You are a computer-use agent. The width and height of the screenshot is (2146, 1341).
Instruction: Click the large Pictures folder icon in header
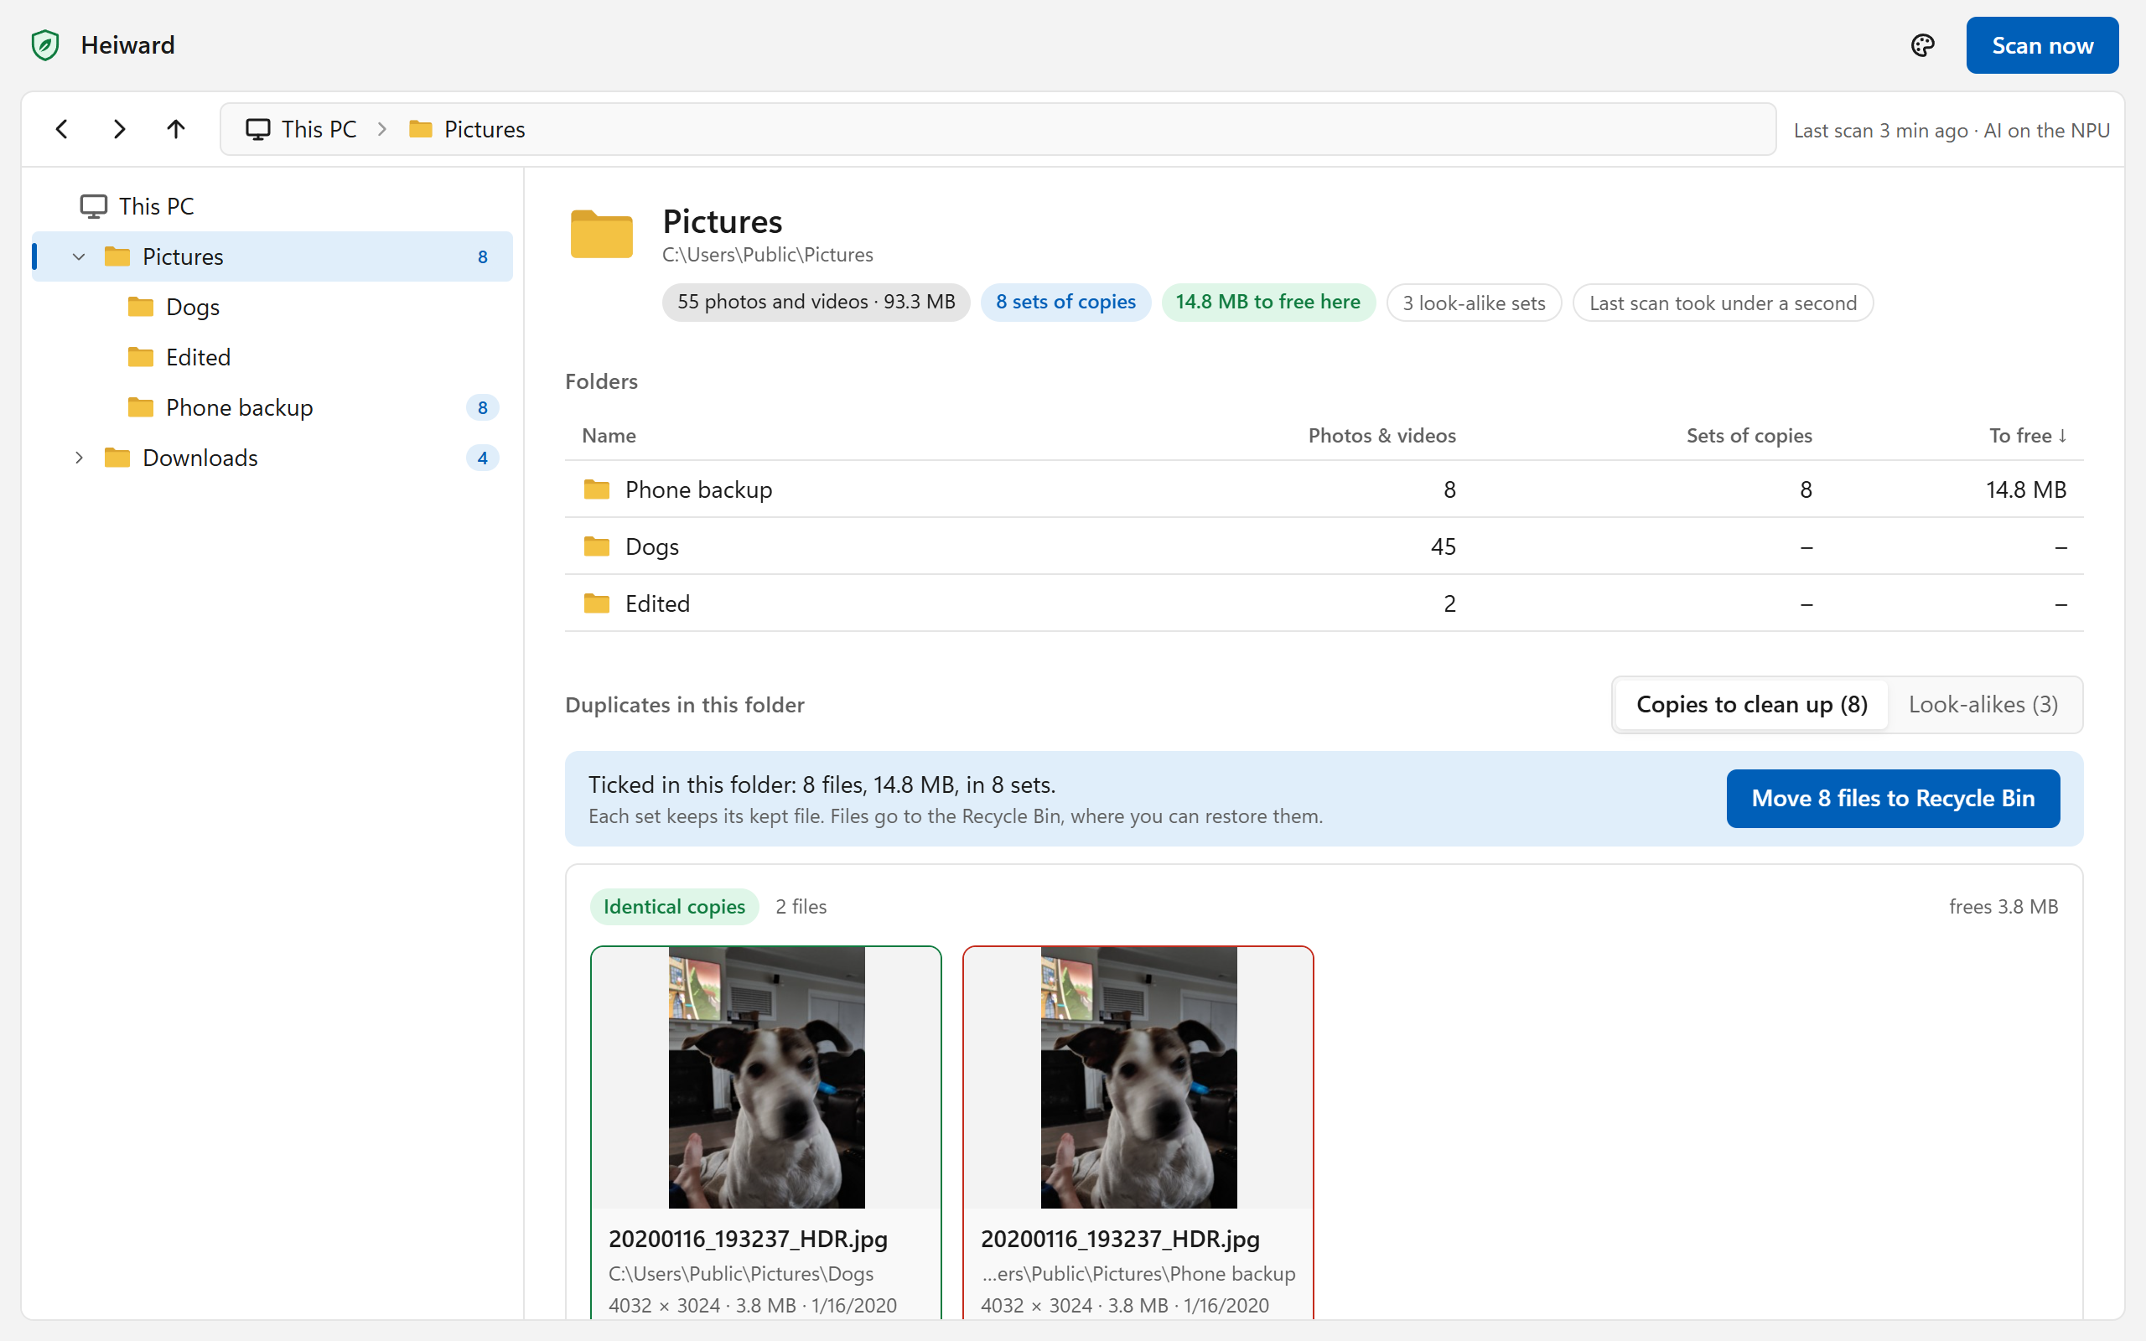coord(601,234)
